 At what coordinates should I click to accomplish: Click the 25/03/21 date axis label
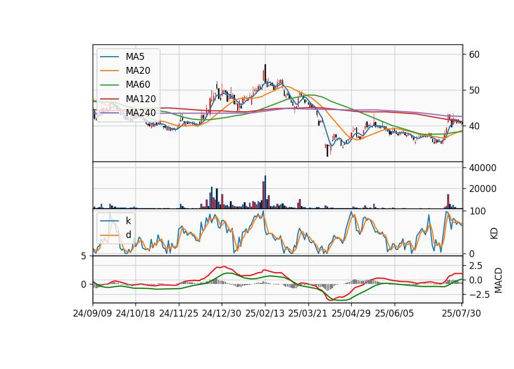[308, 313]
